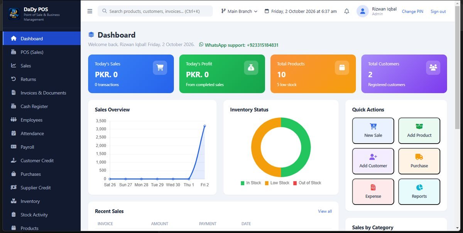Click the money bill icon beside Payroll
The image size is (463, 233).
tap(14, 147)
